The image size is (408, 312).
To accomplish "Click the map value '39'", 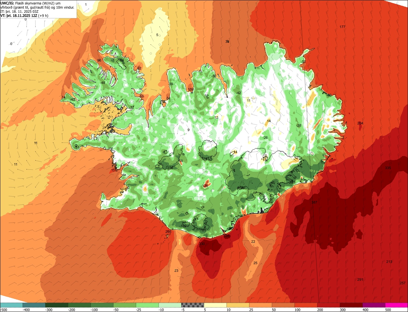I will coord(171,84).
